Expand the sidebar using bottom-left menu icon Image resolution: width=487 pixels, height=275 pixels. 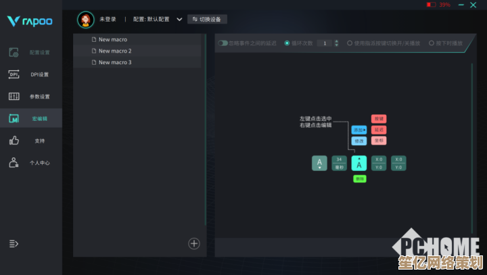(x=14, y=243)
